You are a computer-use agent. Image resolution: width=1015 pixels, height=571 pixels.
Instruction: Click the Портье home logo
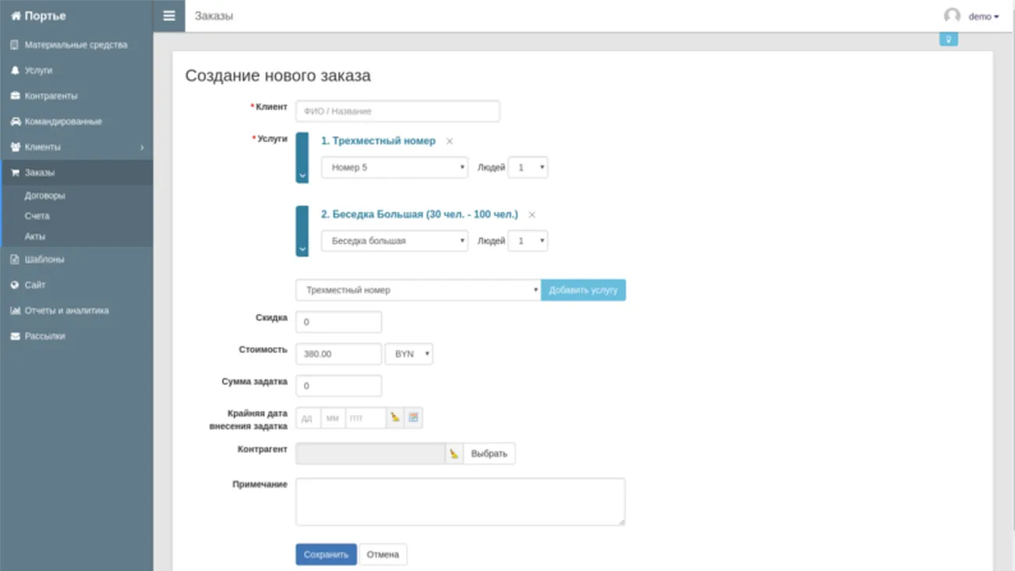(x=39, y=16)
